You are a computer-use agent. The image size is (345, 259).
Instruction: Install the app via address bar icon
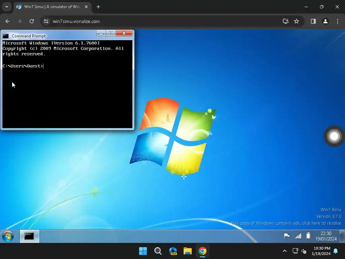tap(286, 21)
